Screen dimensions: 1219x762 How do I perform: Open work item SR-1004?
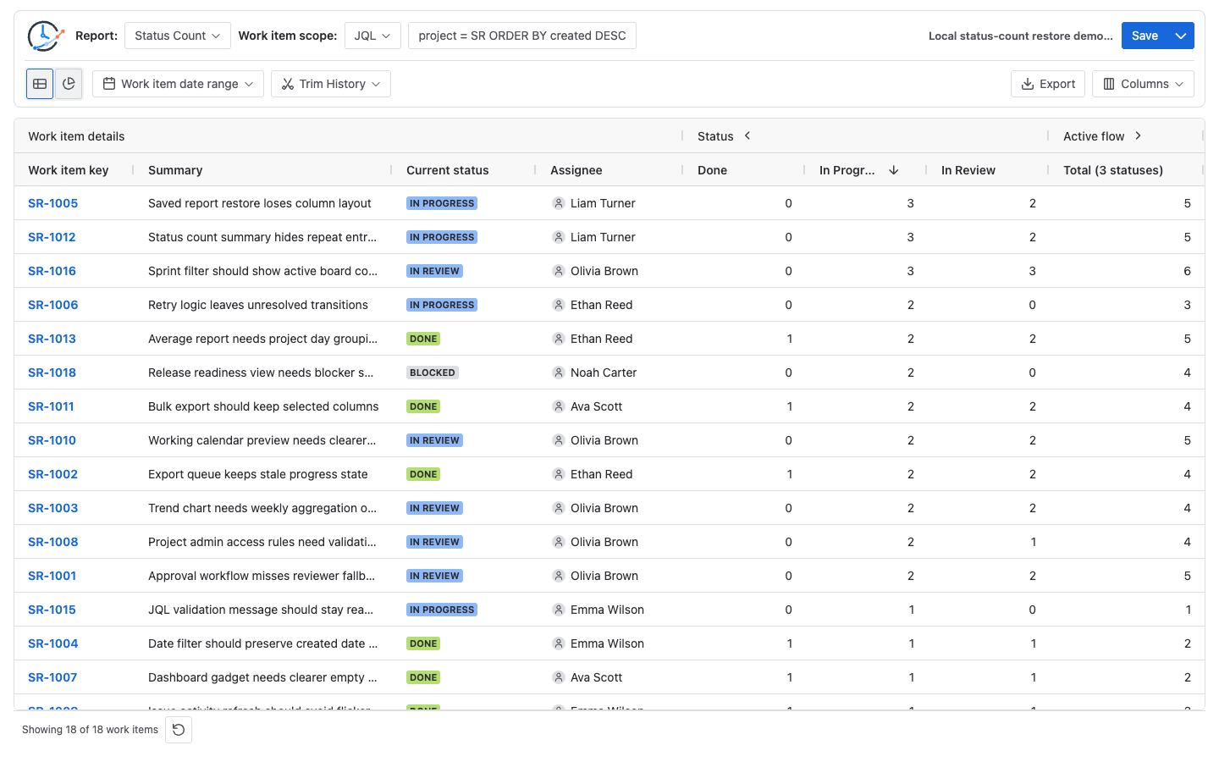click(x=52, y=643)
